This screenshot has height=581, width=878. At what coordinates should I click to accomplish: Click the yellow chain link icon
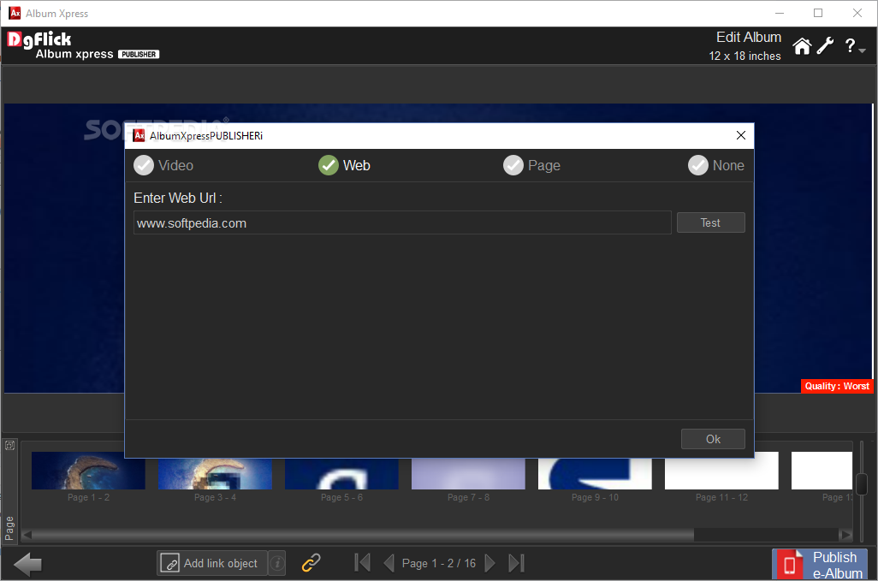point(311,562)
